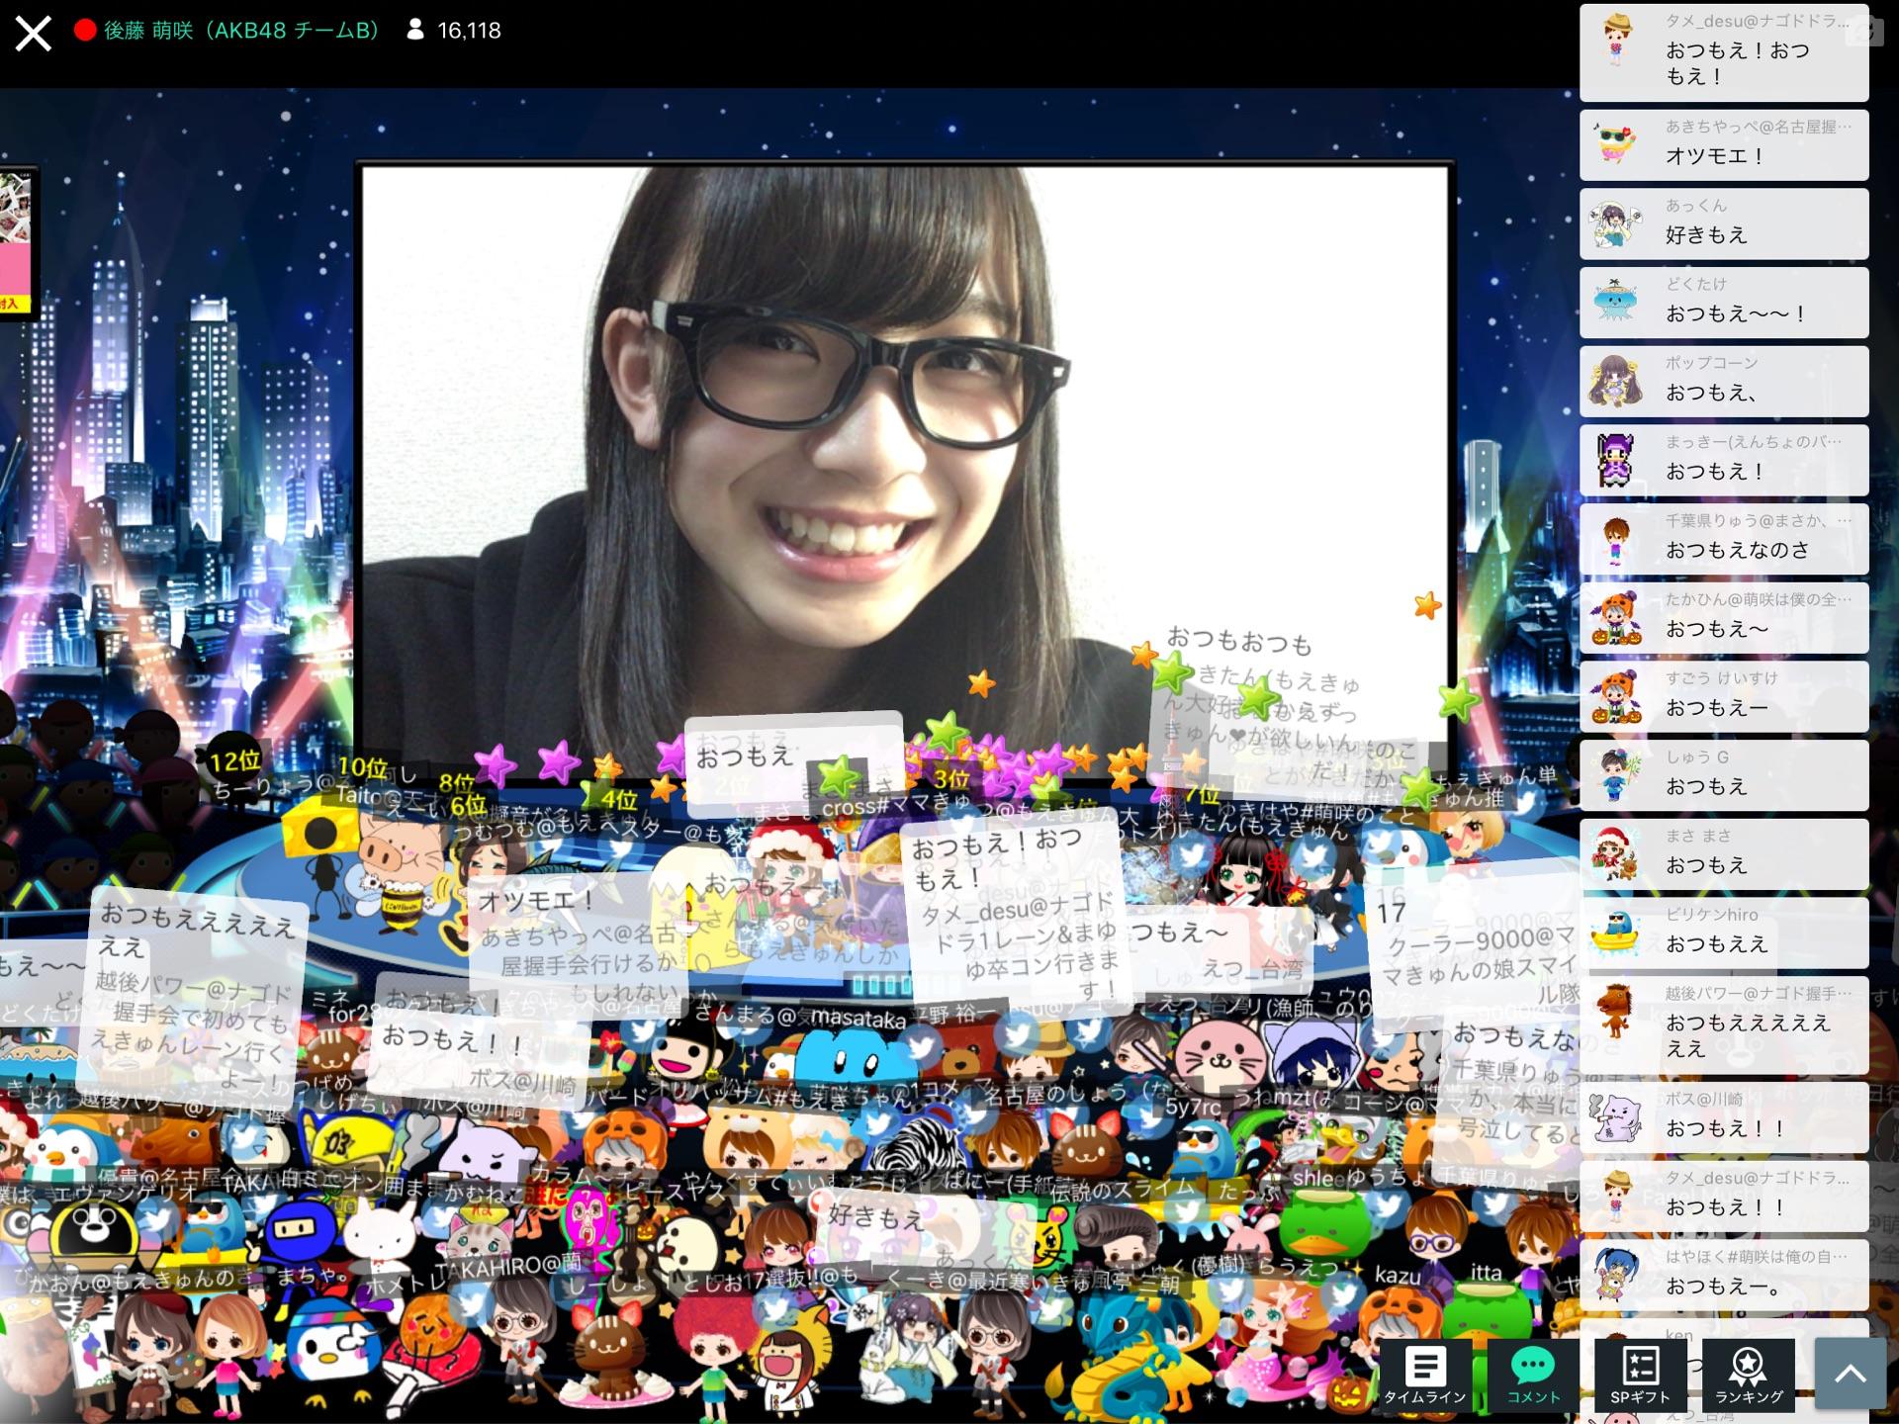
Task: Open the コメント comment input
Action: [1533, 1376]
